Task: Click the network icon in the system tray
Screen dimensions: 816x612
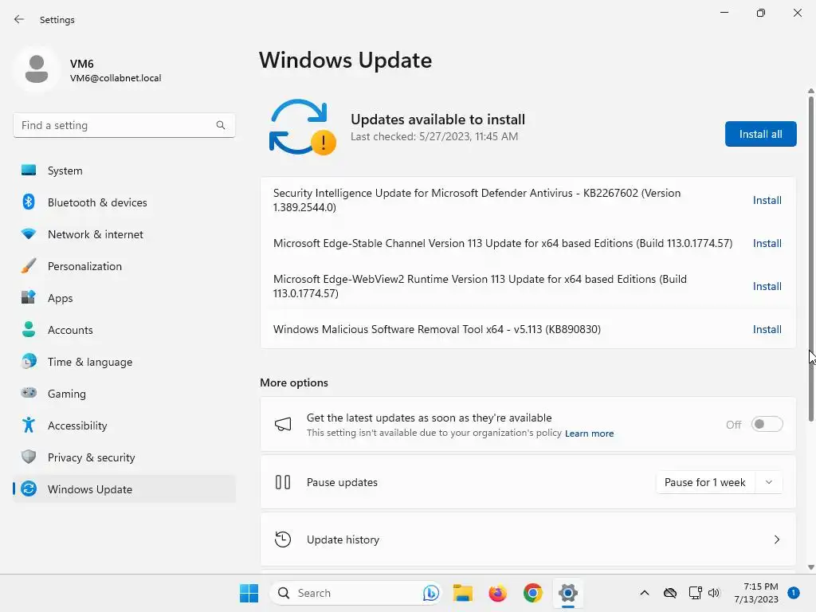Action: point(695,593)
